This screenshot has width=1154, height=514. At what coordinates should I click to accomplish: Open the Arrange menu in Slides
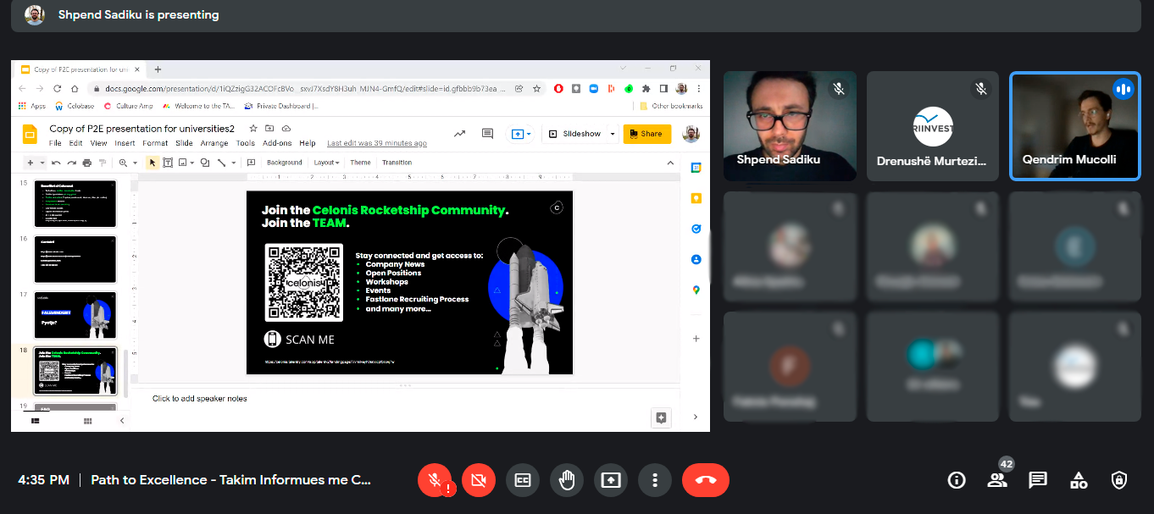[214, 143]
